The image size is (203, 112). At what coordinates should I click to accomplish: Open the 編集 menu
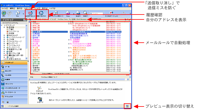(x=12, y=8)
